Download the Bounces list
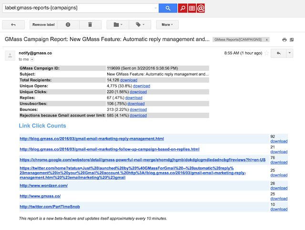Screen dimensions: 305x230 point(138,110)
